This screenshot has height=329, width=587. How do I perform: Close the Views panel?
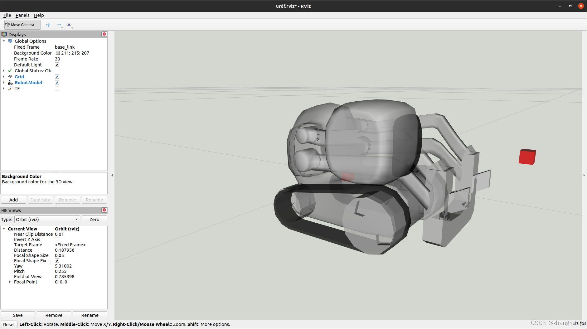pos(104,210)
